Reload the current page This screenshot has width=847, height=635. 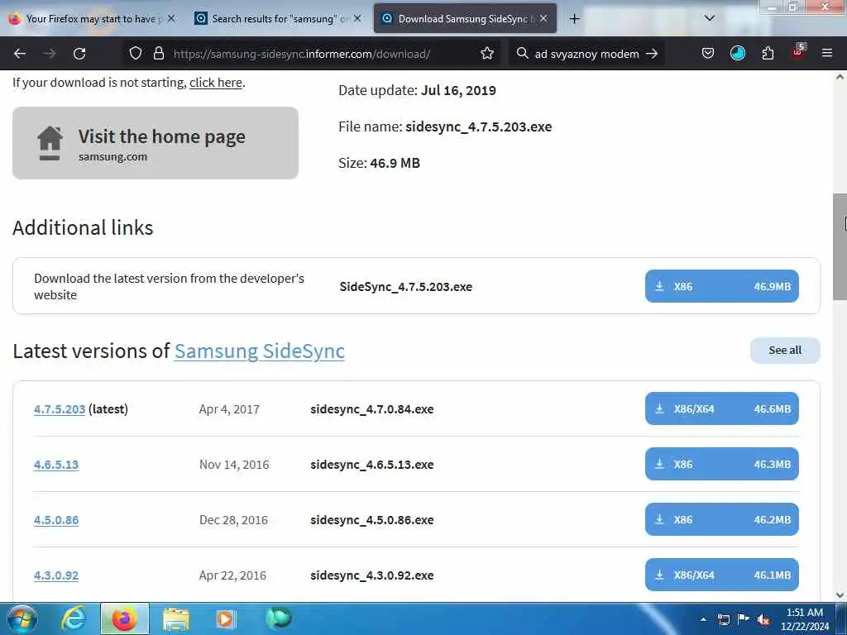[79, 54]
